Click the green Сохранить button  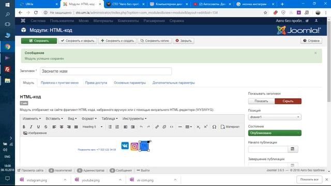click(x=39, y=41)
